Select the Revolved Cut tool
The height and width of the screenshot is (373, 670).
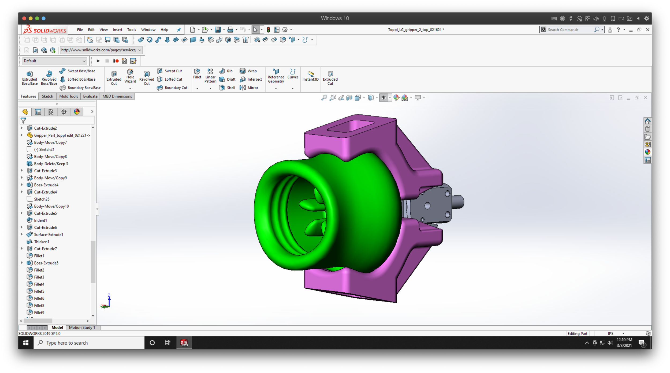(147, 78)
